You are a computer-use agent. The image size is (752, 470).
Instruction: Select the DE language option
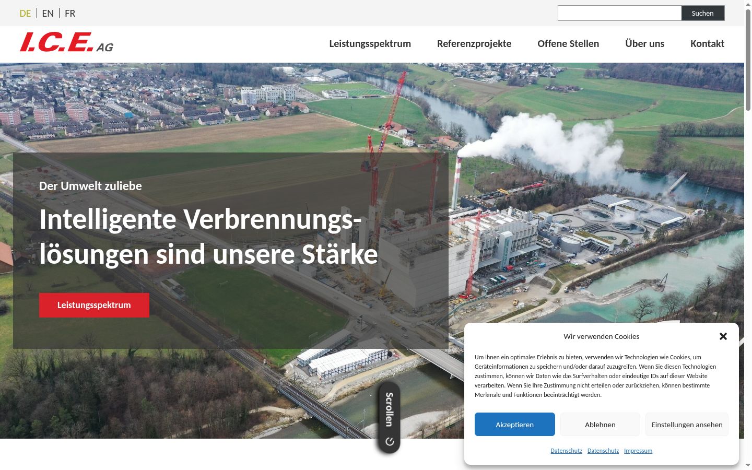coord(25,13)
